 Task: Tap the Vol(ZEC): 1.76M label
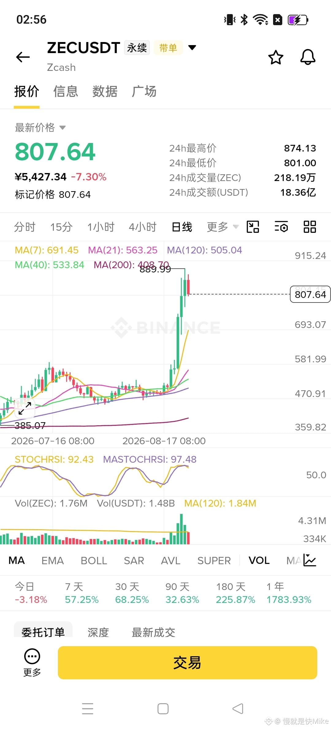coord(51,503)
